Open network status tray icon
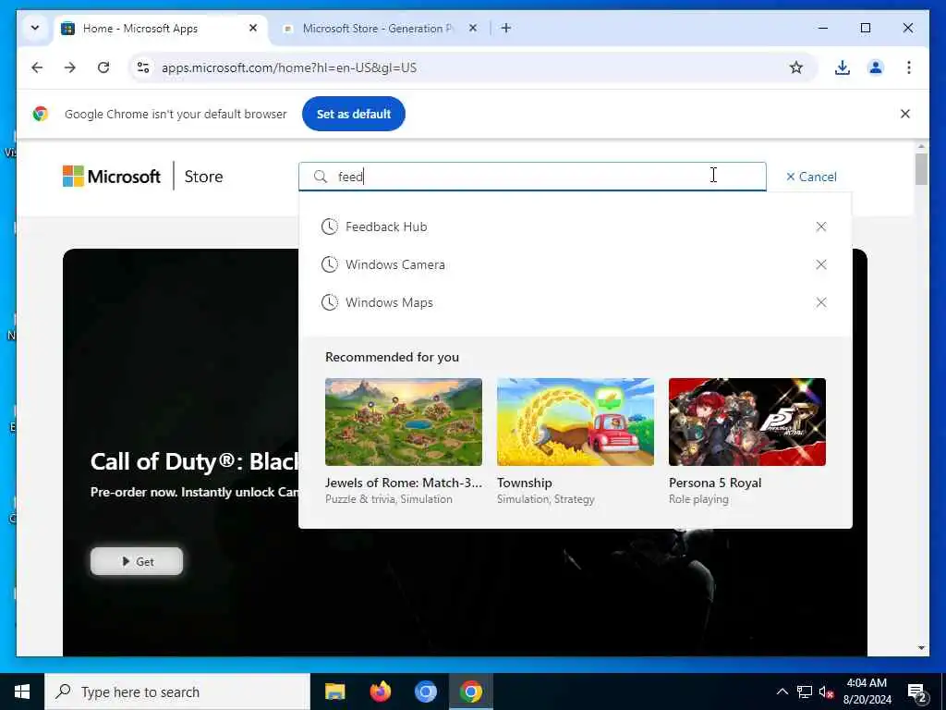Screen dimensions: 946x710 point(805,692)
